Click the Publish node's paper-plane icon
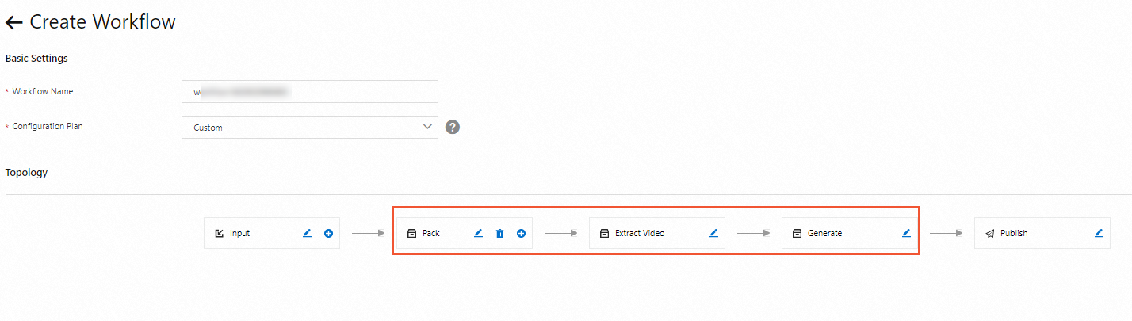The image size is (1132, 321). point(989,234)
